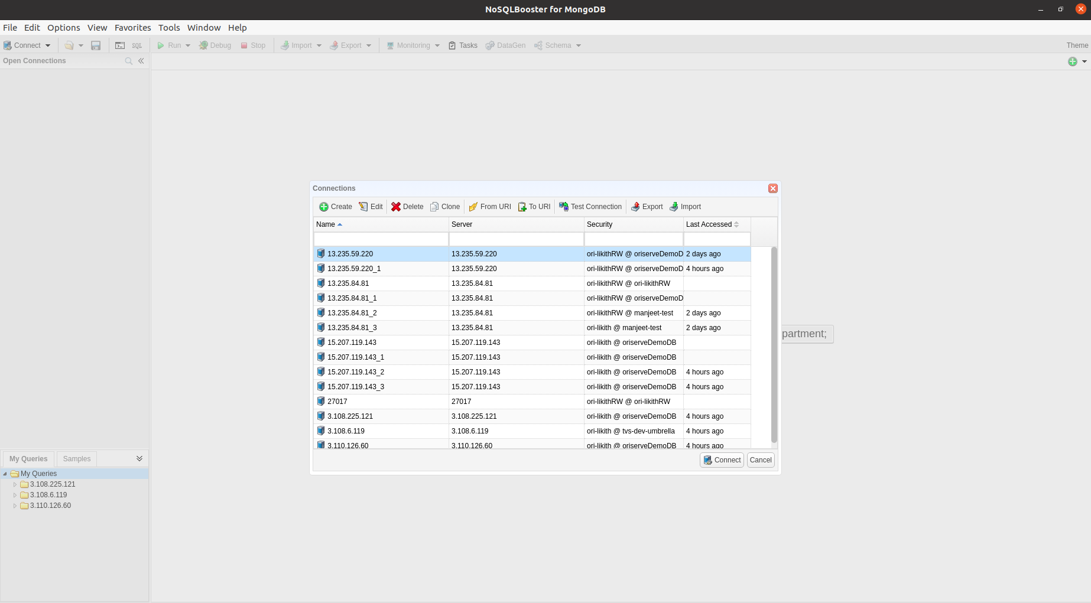
Task: Click the Cancel button
Action: coord(761,460)
